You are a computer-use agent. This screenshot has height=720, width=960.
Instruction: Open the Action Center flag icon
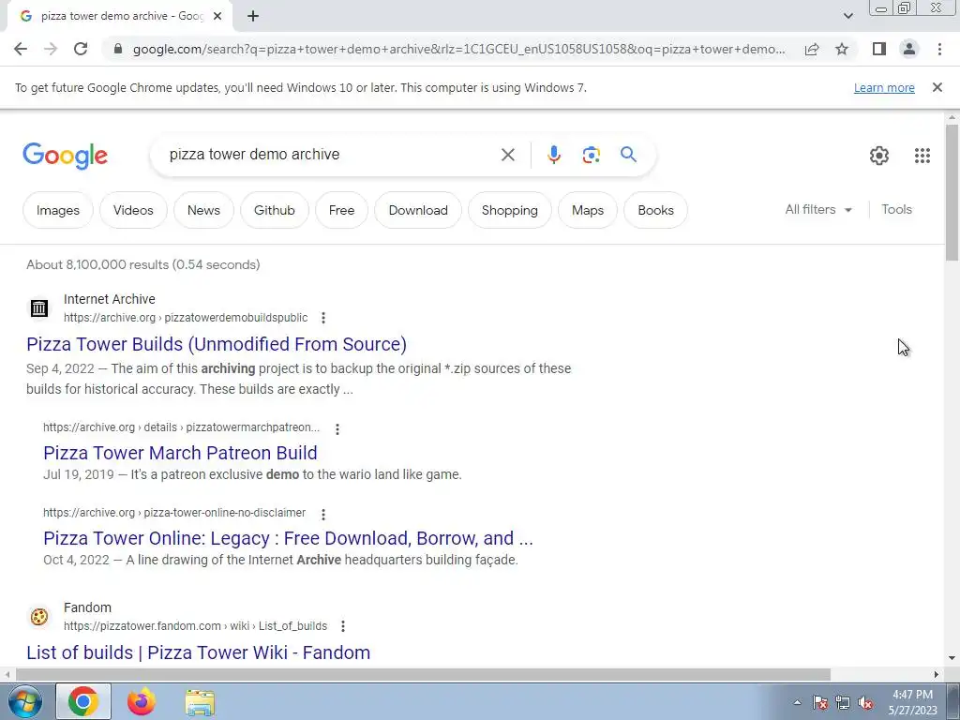819,703
